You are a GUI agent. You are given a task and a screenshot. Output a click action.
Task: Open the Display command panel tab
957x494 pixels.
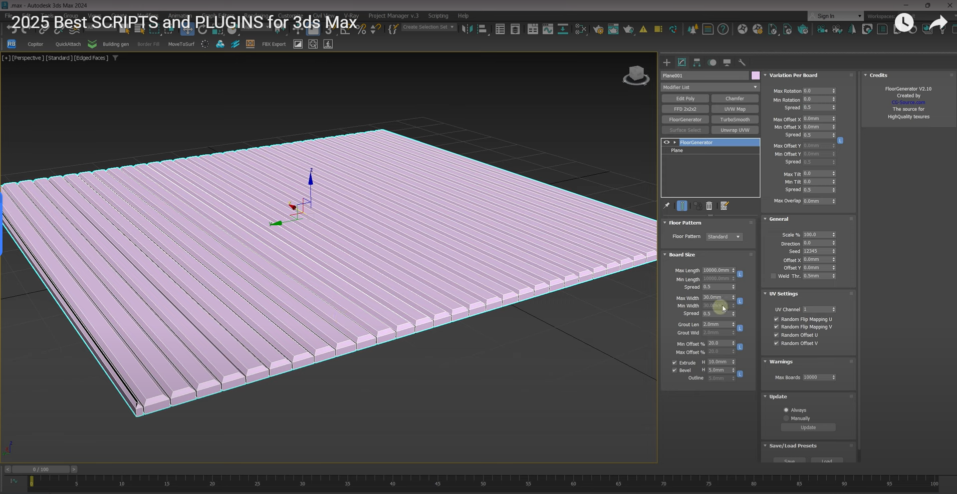[x=727, y=63]
